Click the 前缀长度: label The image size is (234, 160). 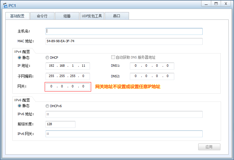pyautogui.click(x=25, y=124)
